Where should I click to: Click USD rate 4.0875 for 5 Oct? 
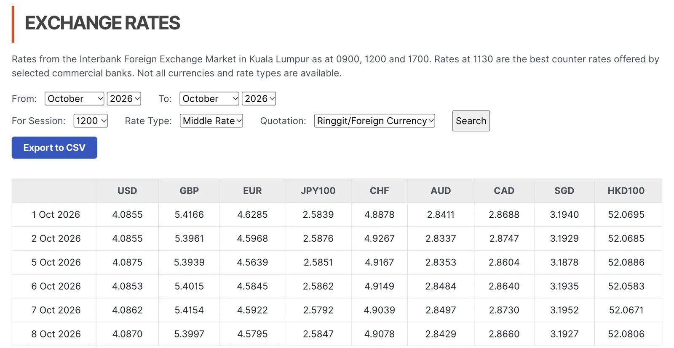127,262
